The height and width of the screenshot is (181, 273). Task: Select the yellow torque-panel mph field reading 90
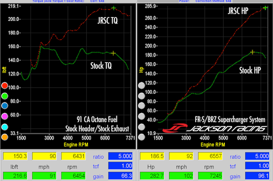click(x=44, y=156)
